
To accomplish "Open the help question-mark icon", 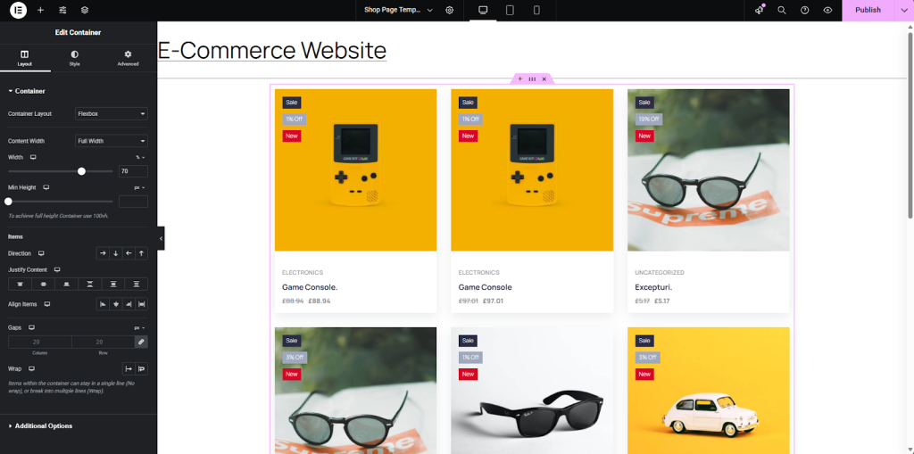I will pos(804,10).
